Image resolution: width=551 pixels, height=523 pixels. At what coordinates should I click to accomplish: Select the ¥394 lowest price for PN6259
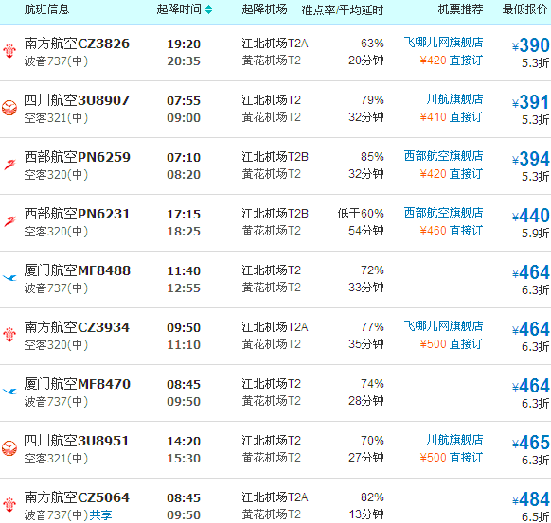click(530, 159)
